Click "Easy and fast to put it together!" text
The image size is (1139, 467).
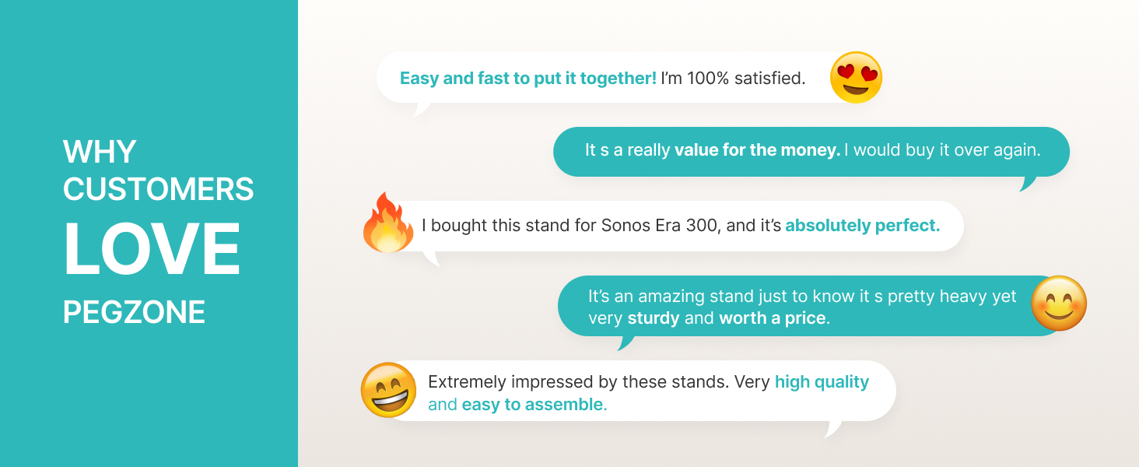[527, 79]
